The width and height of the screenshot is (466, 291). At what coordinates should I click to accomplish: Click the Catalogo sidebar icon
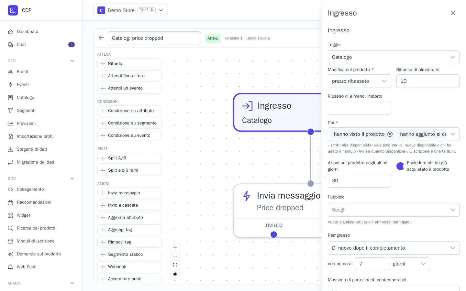coord(10,98)
